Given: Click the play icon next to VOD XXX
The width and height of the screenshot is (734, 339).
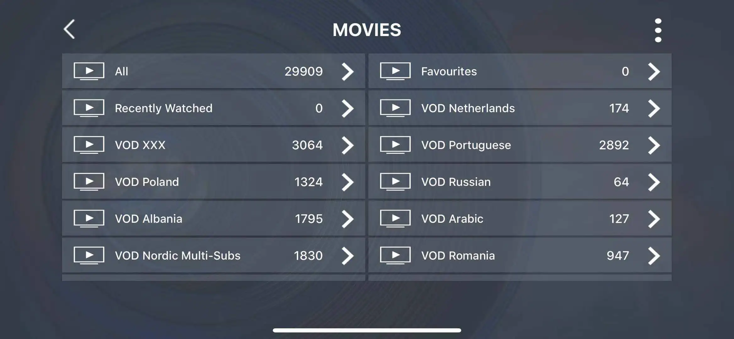Looking at the screenshot, I should point(90,144).
